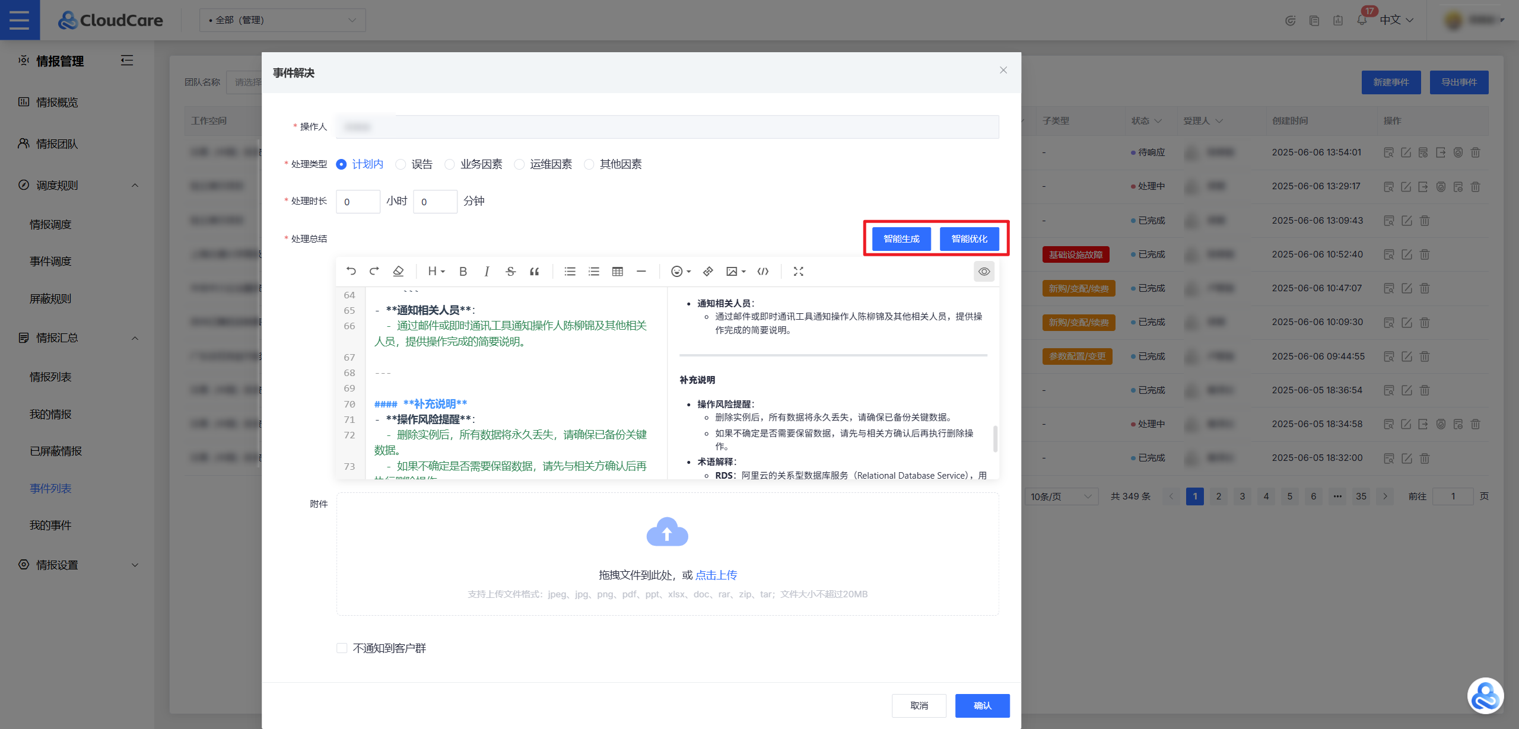Viewport: 1519px width, 729px height.
Task: Check 不通知到客户群 checkbox
Action: point(342,648)
